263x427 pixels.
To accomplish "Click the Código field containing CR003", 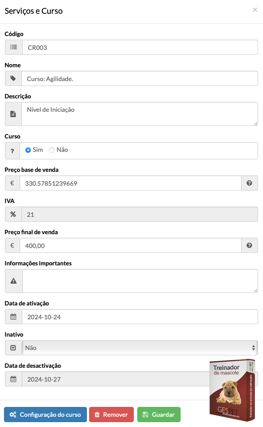I will (x=140, y=47).
